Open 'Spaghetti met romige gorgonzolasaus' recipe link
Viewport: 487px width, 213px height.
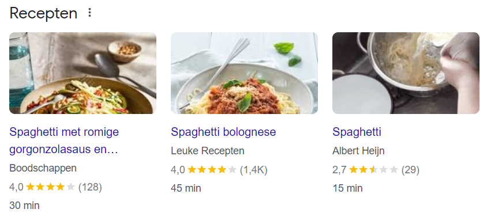(x=64, y=142)
